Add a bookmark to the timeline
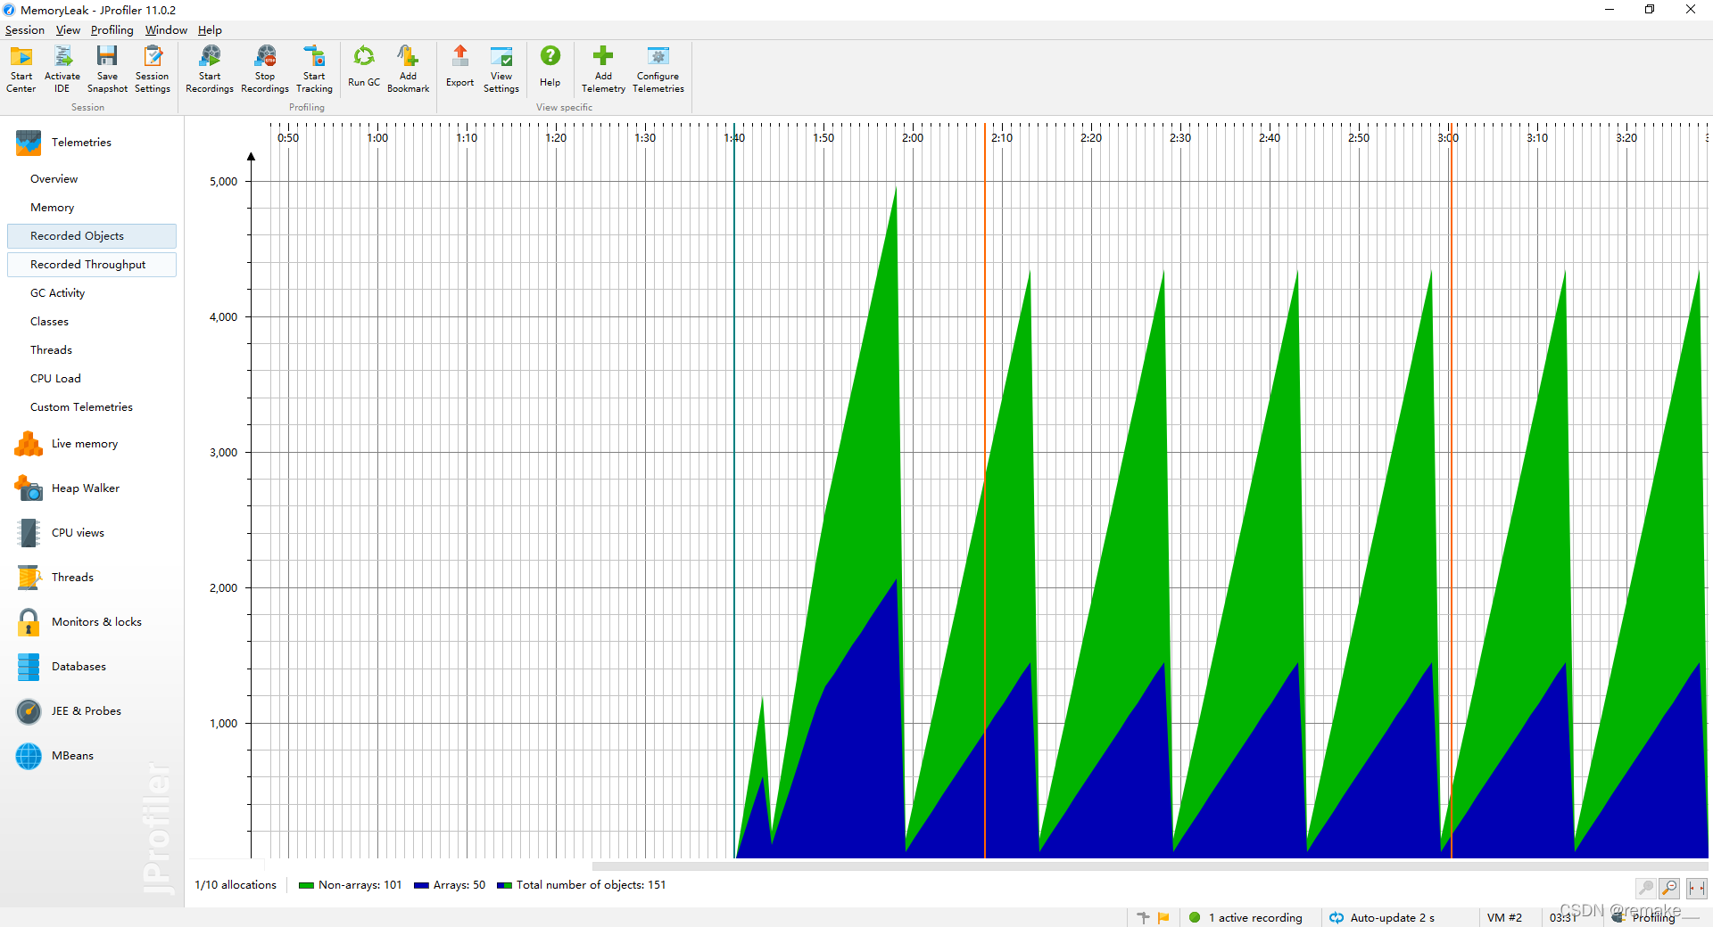Image resolution: width=1713 pixels, height=927 pixels. tap(408, 69)
